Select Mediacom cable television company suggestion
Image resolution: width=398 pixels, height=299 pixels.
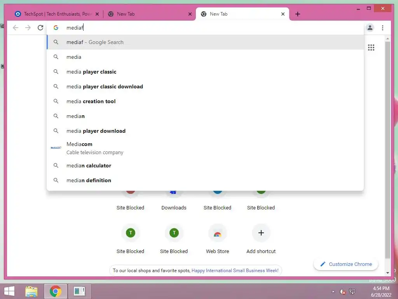tap(205, 148)
